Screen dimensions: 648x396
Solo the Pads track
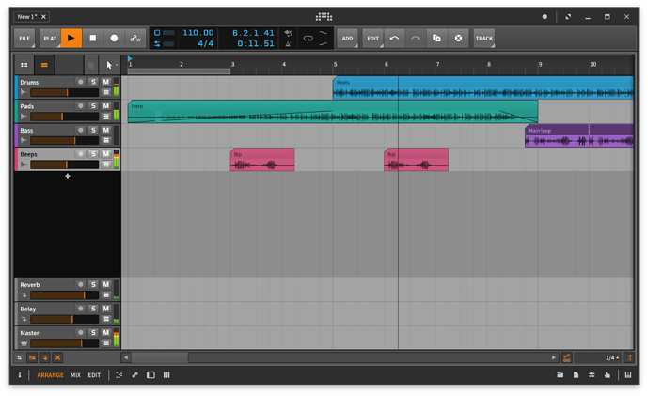coord(93,106)
